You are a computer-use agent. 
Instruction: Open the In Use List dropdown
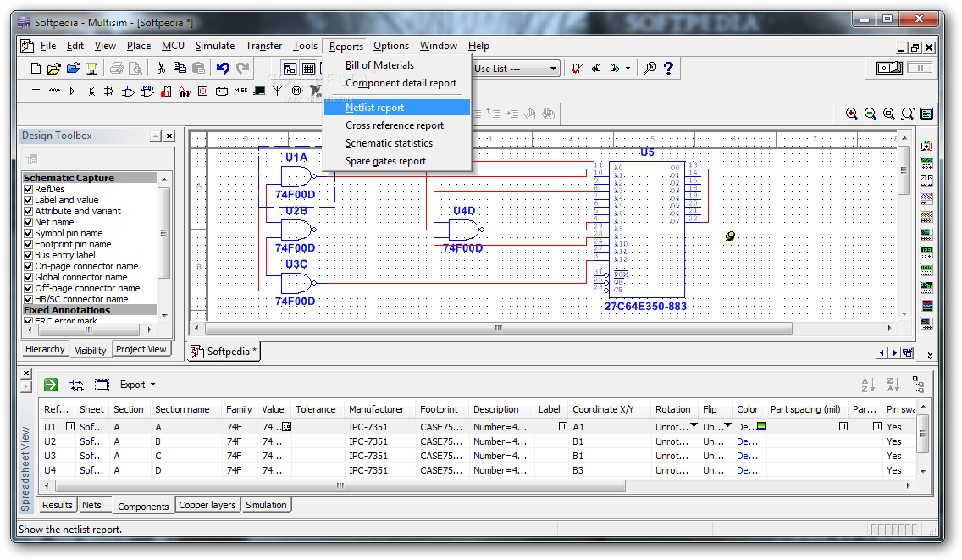[x=553, y=68]
